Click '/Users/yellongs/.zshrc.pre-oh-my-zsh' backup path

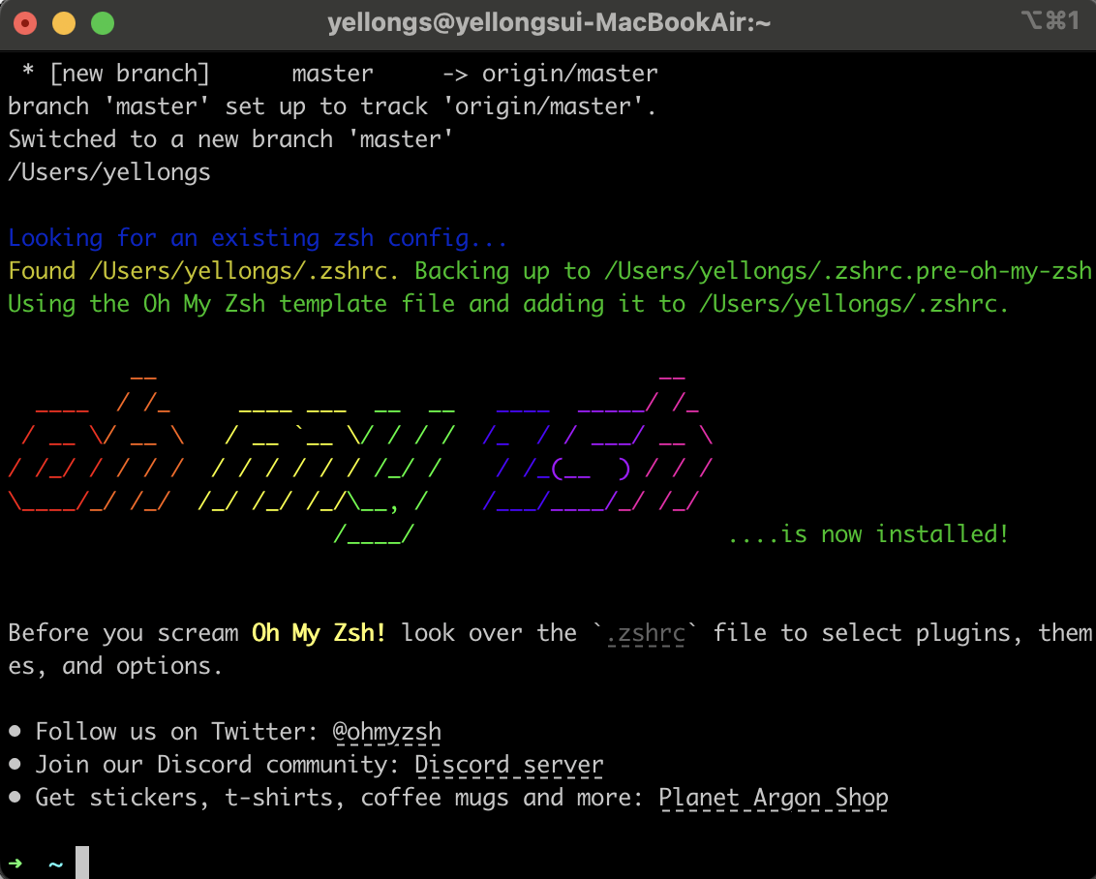(847, 271)
